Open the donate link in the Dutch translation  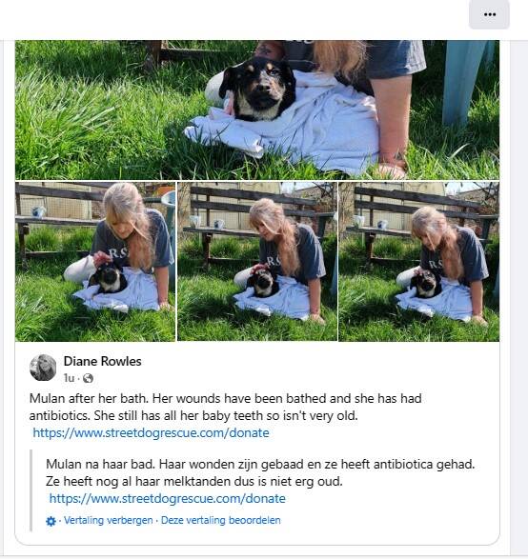pos(168,498)
